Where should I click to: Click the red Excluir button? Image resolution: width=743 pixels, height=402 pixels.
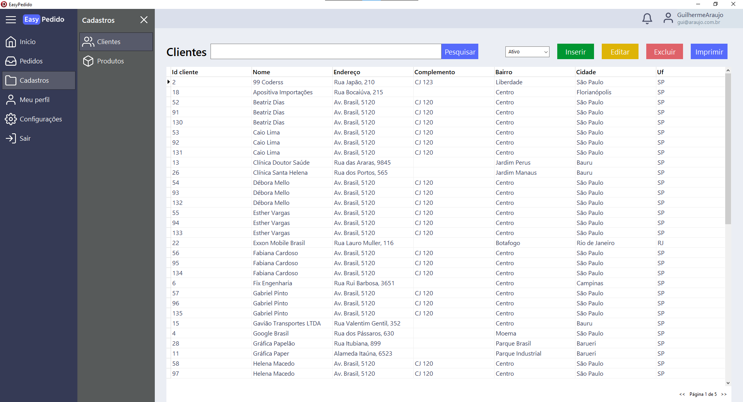pyautogui.click(x=664, y=51)
